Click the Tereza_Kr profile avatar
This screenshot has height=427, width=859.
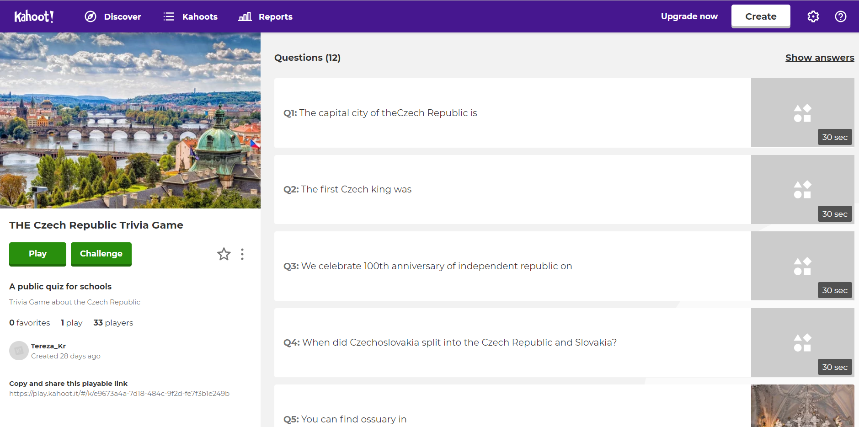pyautogui.click(x=19, y=351)
